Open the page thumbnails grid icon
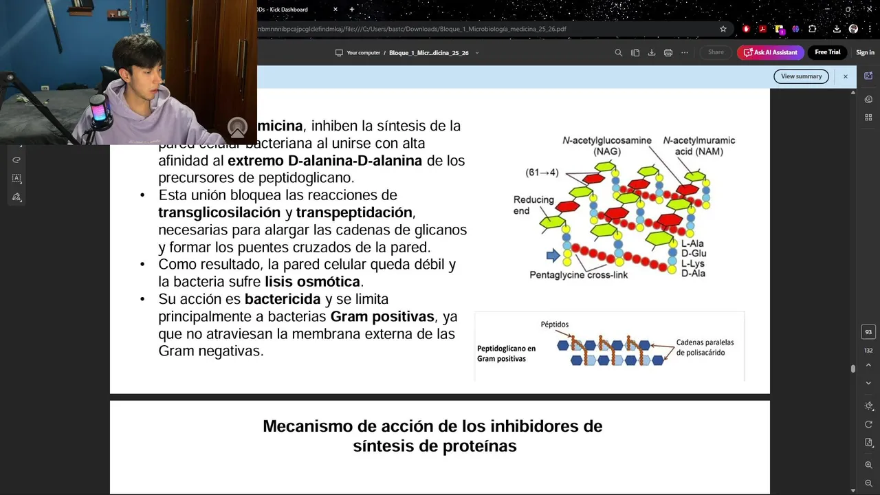880x495 pixels. coord(868,118)
